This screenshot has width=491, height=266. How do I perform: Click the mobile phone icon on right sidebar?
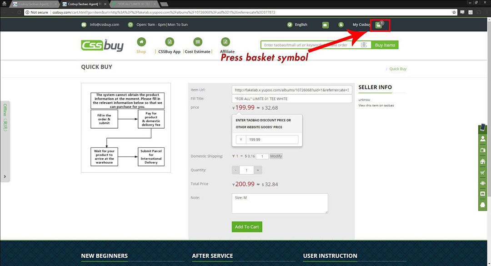coord(482,127)
